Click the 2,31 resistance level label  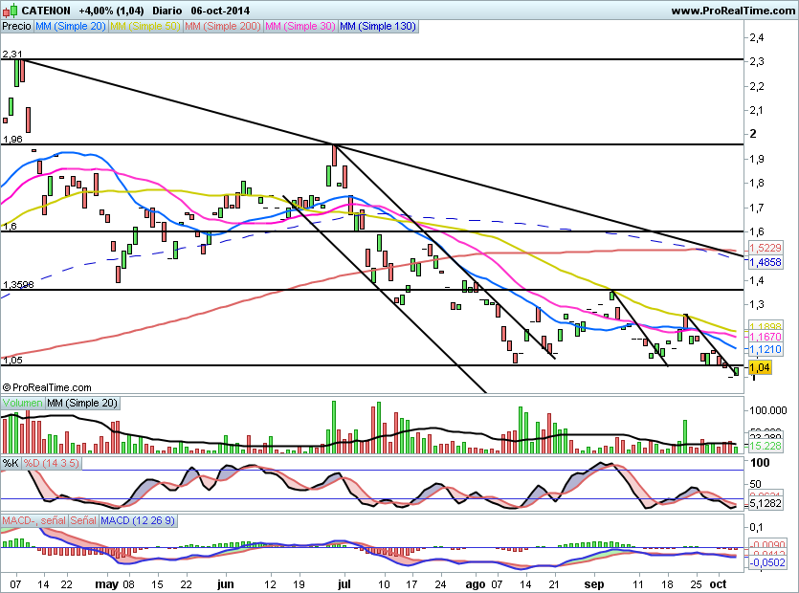[x=11, y=55]
